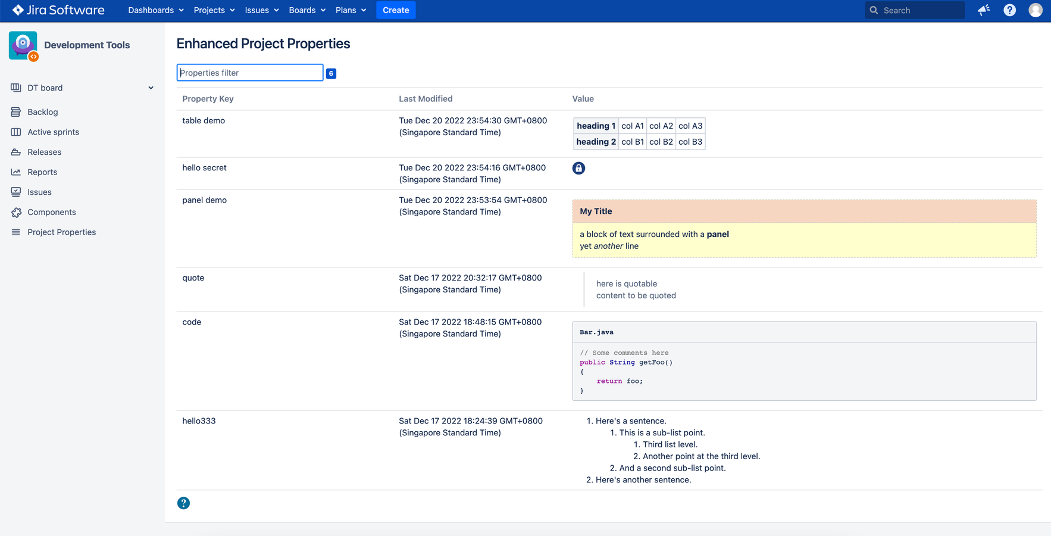The height and width of the screenshot is (536, 1051).
Task: Click 'Third list level.' list item
Action: point(670,445)
